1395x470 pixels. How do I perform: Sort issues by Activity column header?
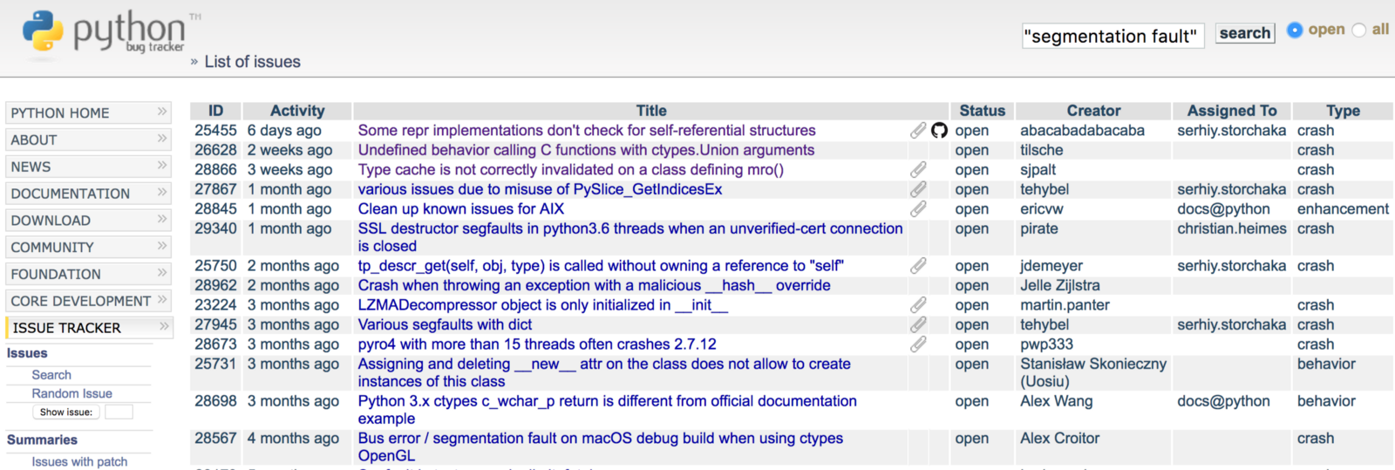pyautogui.click(x=297, y=111)
